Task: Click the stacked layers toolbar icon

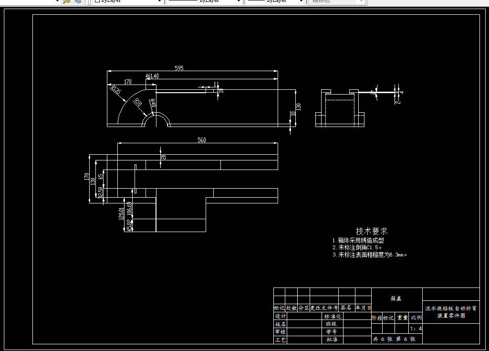Action: pyautogui.click(x=78, y=1)
